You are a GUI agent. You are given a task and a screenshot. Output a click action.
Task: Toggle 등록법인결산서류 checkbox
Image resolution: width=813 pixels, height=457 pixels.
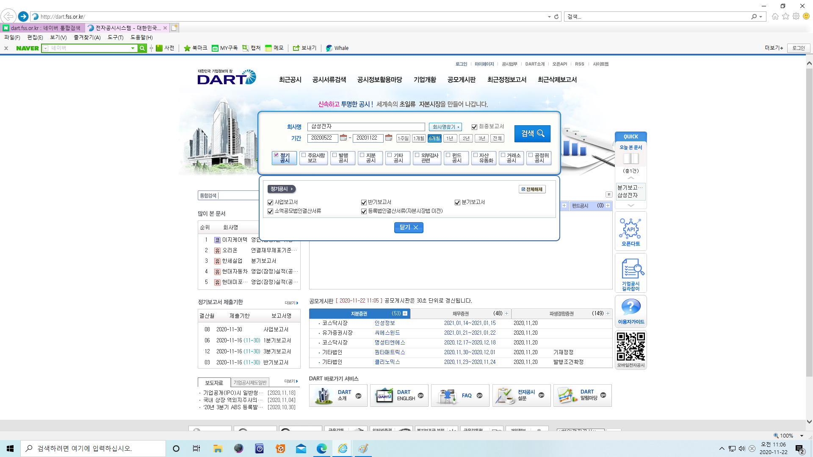tap(364, 212)
